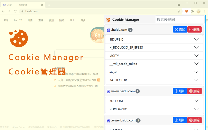The height and width of the screenshot is (130, 208).
Task: Expand the BA_HECTOR cookie chevron
Action: 196,80
